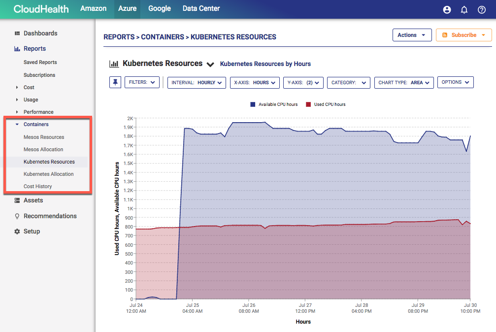Click the Jul 25 04:00 AM axis label

[192, 308]
